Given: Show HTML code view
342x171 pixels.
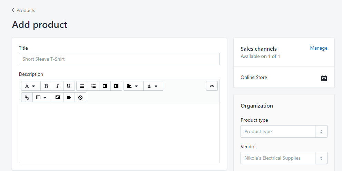Looking at the screenshot, I should [212, 86].
